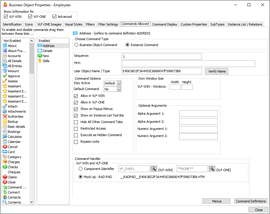The height and width of the screenshot is (214, 270).
Task: Open VLF-ONE component search magnifier
Action: click(212, 169)
